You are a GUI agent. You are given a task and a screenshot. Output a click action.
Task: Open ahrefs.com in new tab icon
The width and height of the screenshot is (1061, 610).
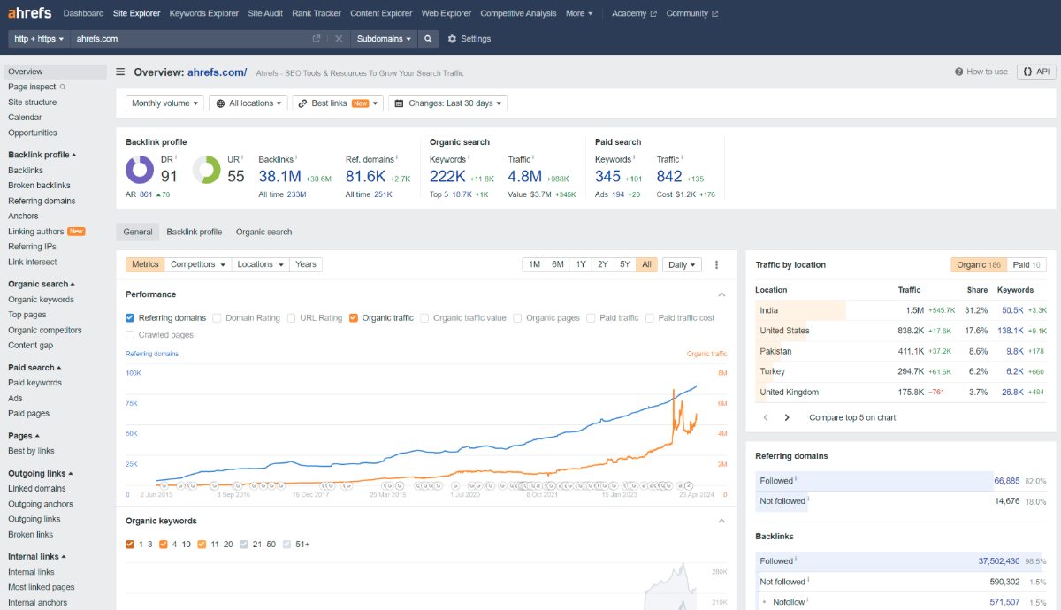click(x=317, y=39)
